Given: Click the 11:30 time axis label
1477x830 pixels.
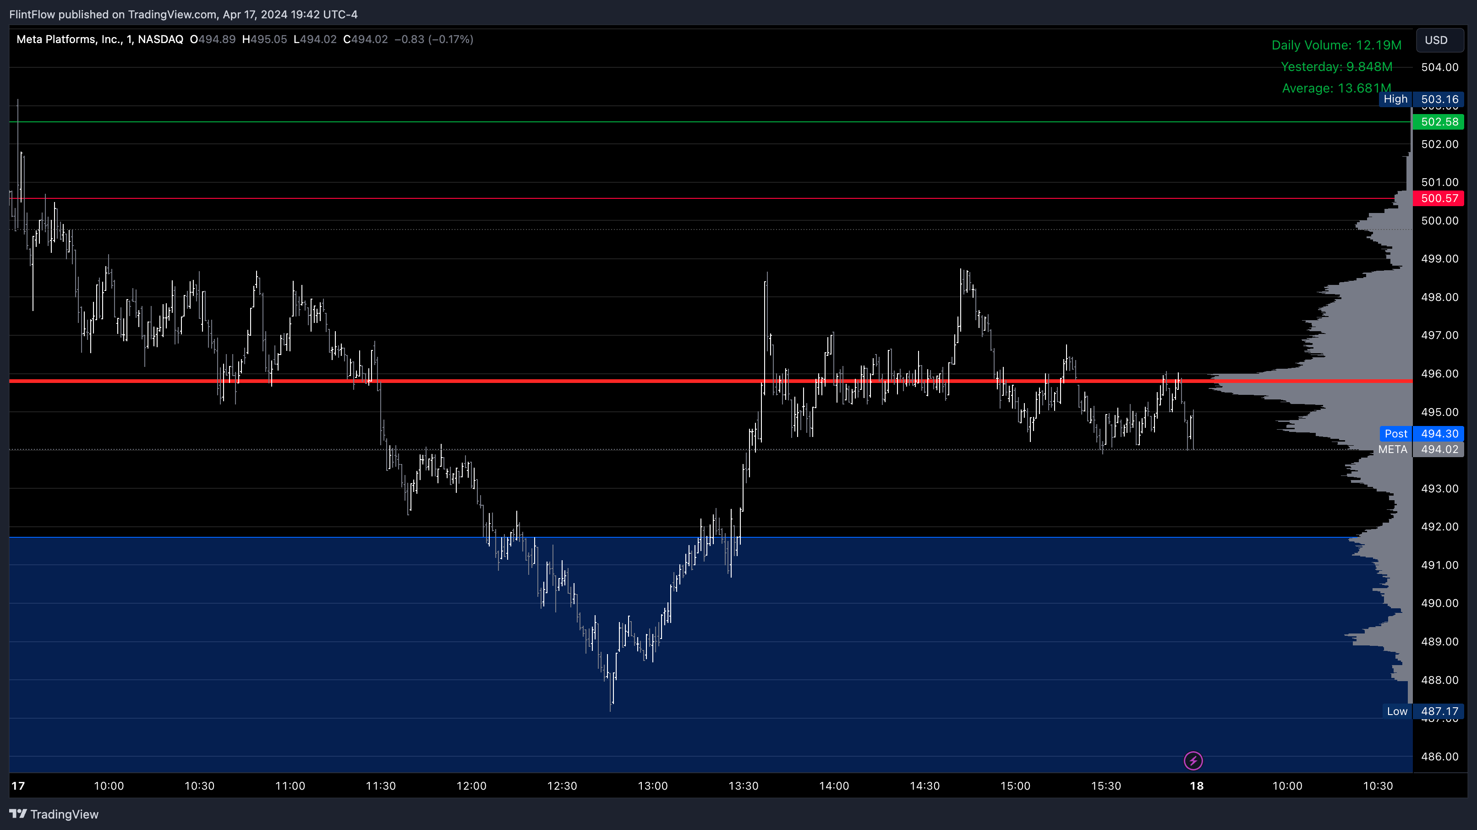Looking at the screenshot, I should (381, 786).
